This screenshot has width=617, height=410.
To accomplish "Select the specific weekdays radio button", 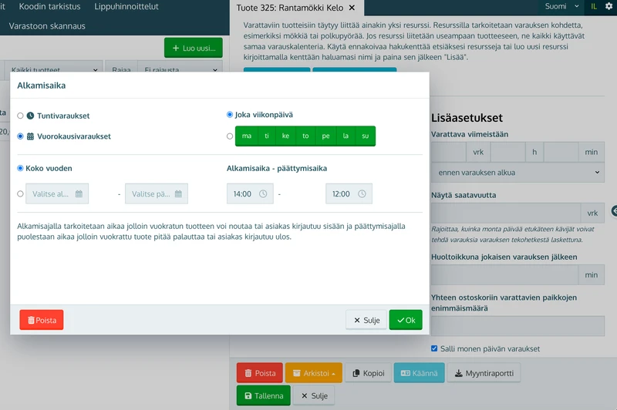I will tap(230, 136).
